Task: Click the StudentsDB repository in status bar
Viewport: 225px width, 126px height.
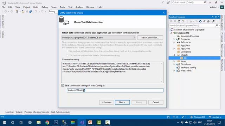Action: pyautogui.click(x=198, y=117)
